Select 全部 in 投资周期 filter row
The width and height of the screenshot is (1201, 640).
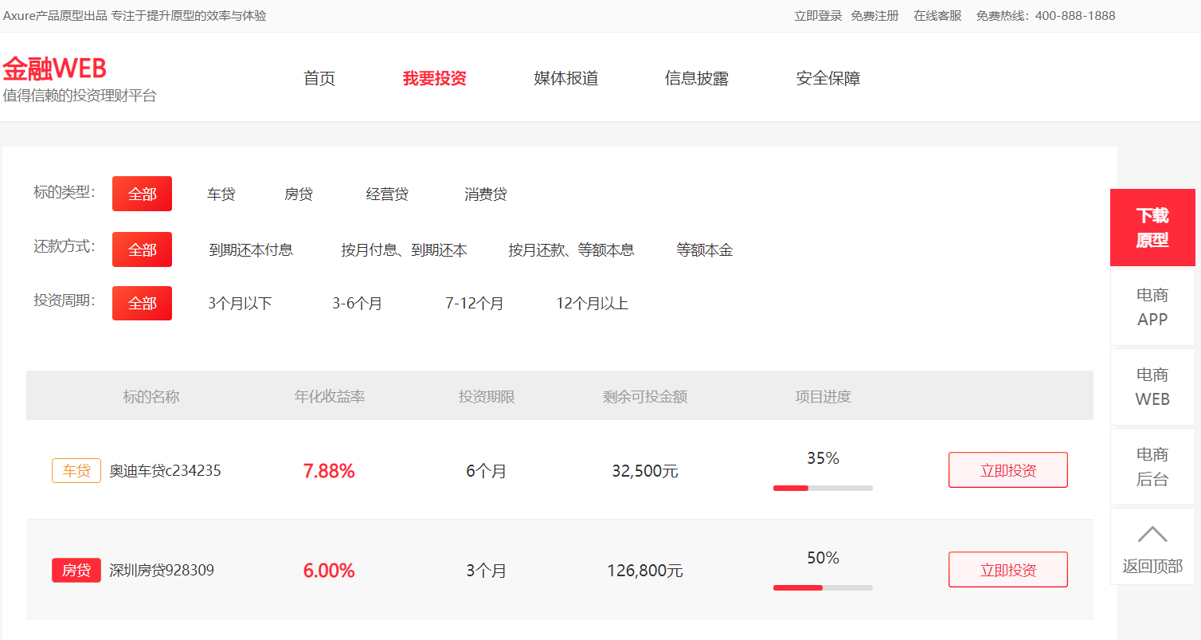tap(142, 304)
